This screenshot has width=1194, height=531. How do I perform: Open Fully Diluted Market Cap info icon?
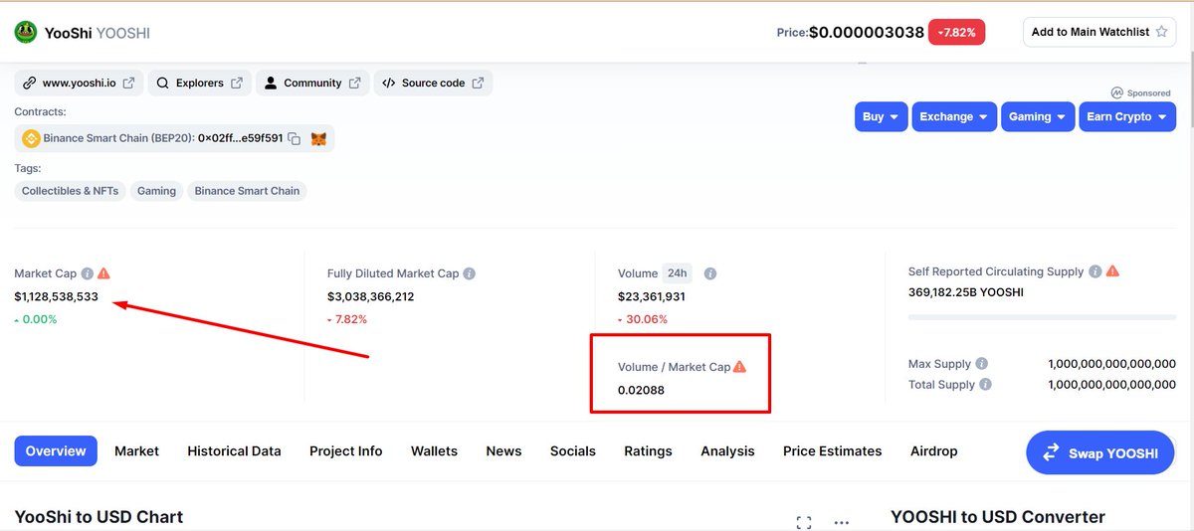pyautogui.click(x=469, y=273)
